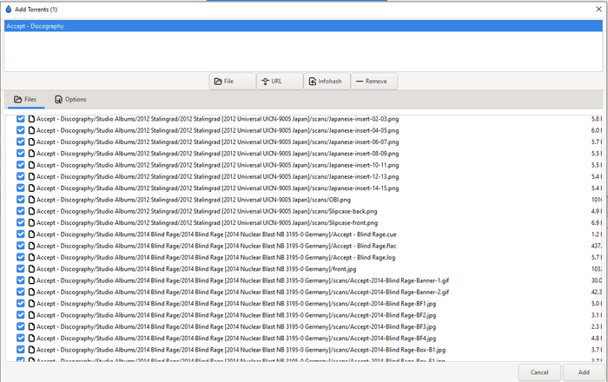This screenshot has height=382, width=608.
Task: Uncheck the Slipcase-back.png checkbox
Action: pyautogui.click(x=21, y=211)
